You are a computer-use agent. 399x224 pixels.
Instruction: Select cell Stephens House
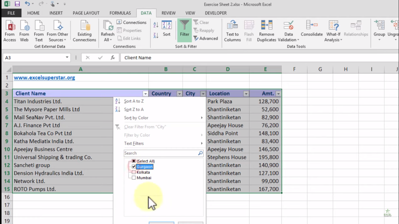(228, 157)
